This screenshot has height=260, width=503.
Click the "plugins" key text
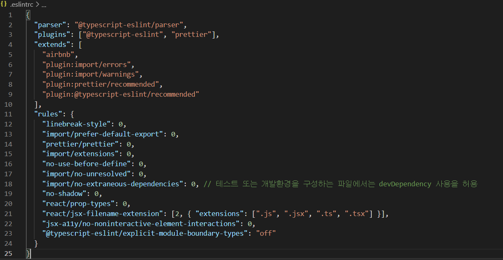[x=52, y=35]
